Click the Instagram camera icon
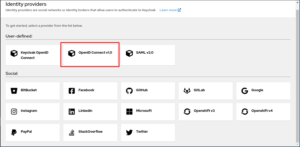The height and width of the screenshot is (147, 300). [x=14, y=111]
